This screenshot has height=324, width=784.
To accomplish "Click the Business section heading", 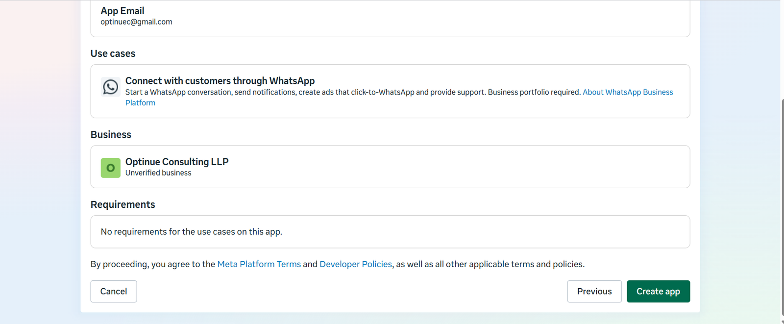I will click(111, 134).
